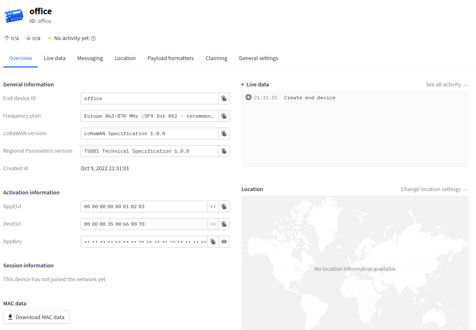Open the Messaging tab
This screenshot has width=476, height=330.
pyautogui.click(x=90, y=58)
